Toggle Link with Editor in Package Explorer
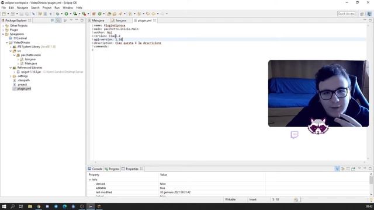Screen dimensions: 374x210 (x=58, y=20)
